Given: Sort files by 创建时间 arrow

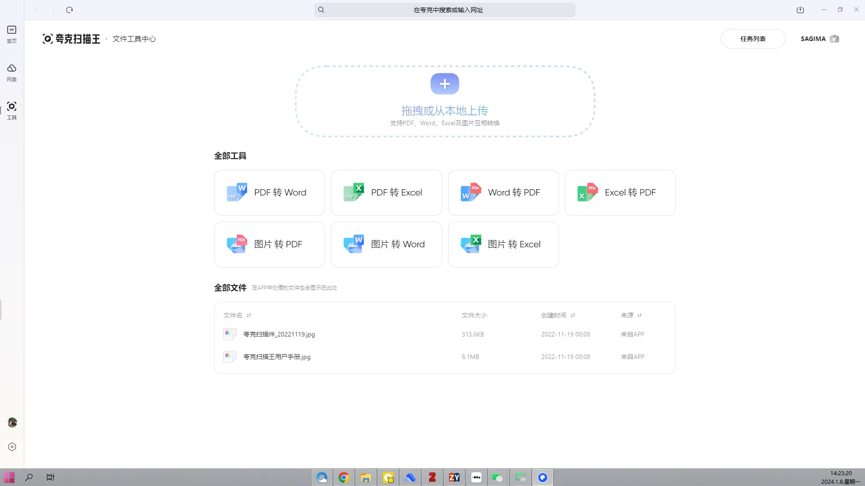Looking at the screenshot, I should [573, 315].
